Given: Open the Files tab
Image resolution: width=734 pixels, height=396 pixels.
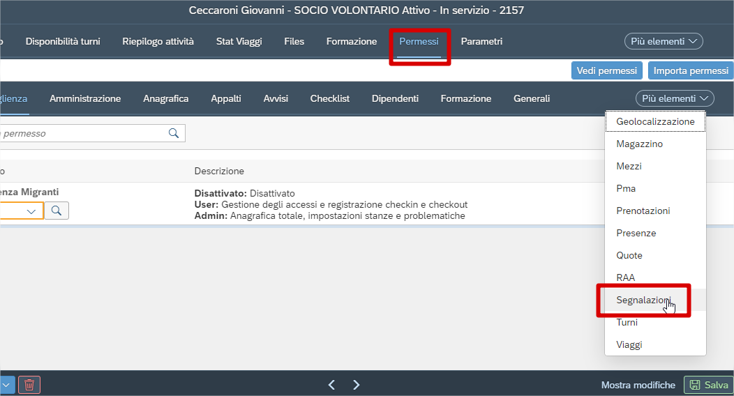Looking at the screenshot, I should (294, 41).
